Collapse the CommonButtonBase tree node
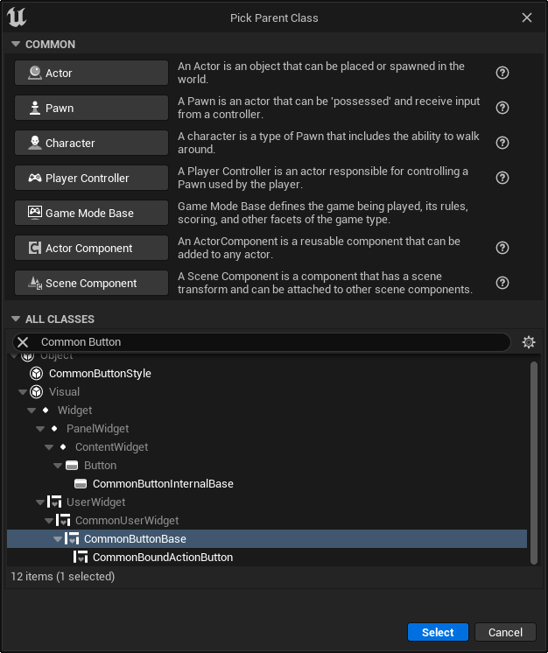 (x=58, y=538)
